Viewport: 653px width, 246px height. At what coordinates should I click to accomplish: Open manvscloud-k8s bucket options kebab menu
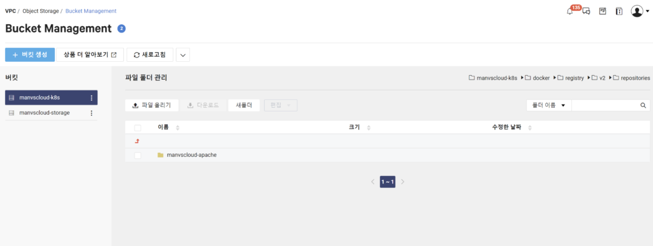click(92, 98)
